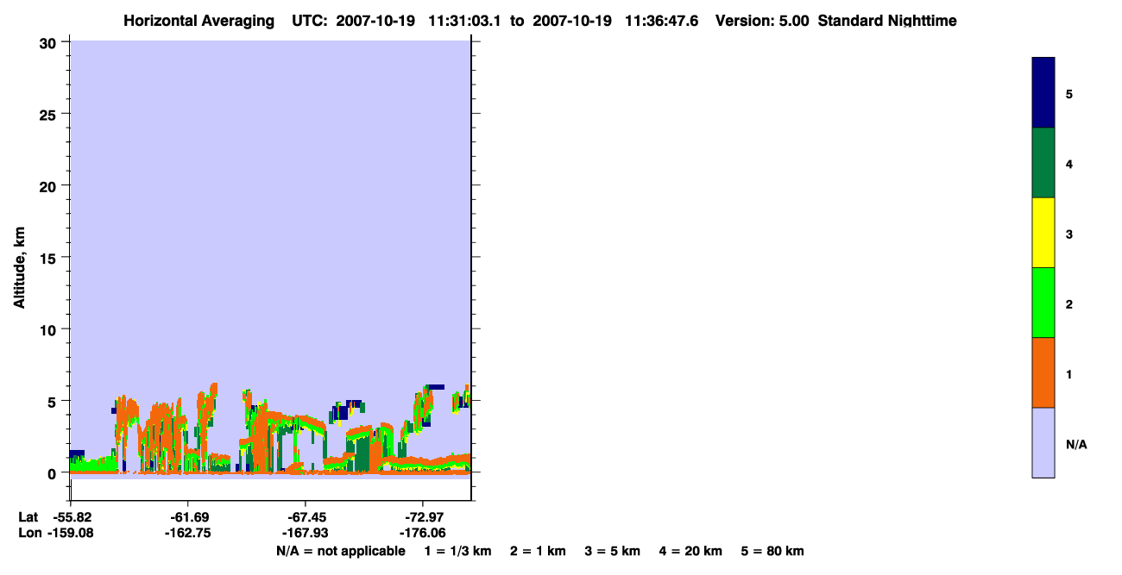Click the '5 = 80 km' legend text
Screen dimensions: 1122x575
pos(772,551)
